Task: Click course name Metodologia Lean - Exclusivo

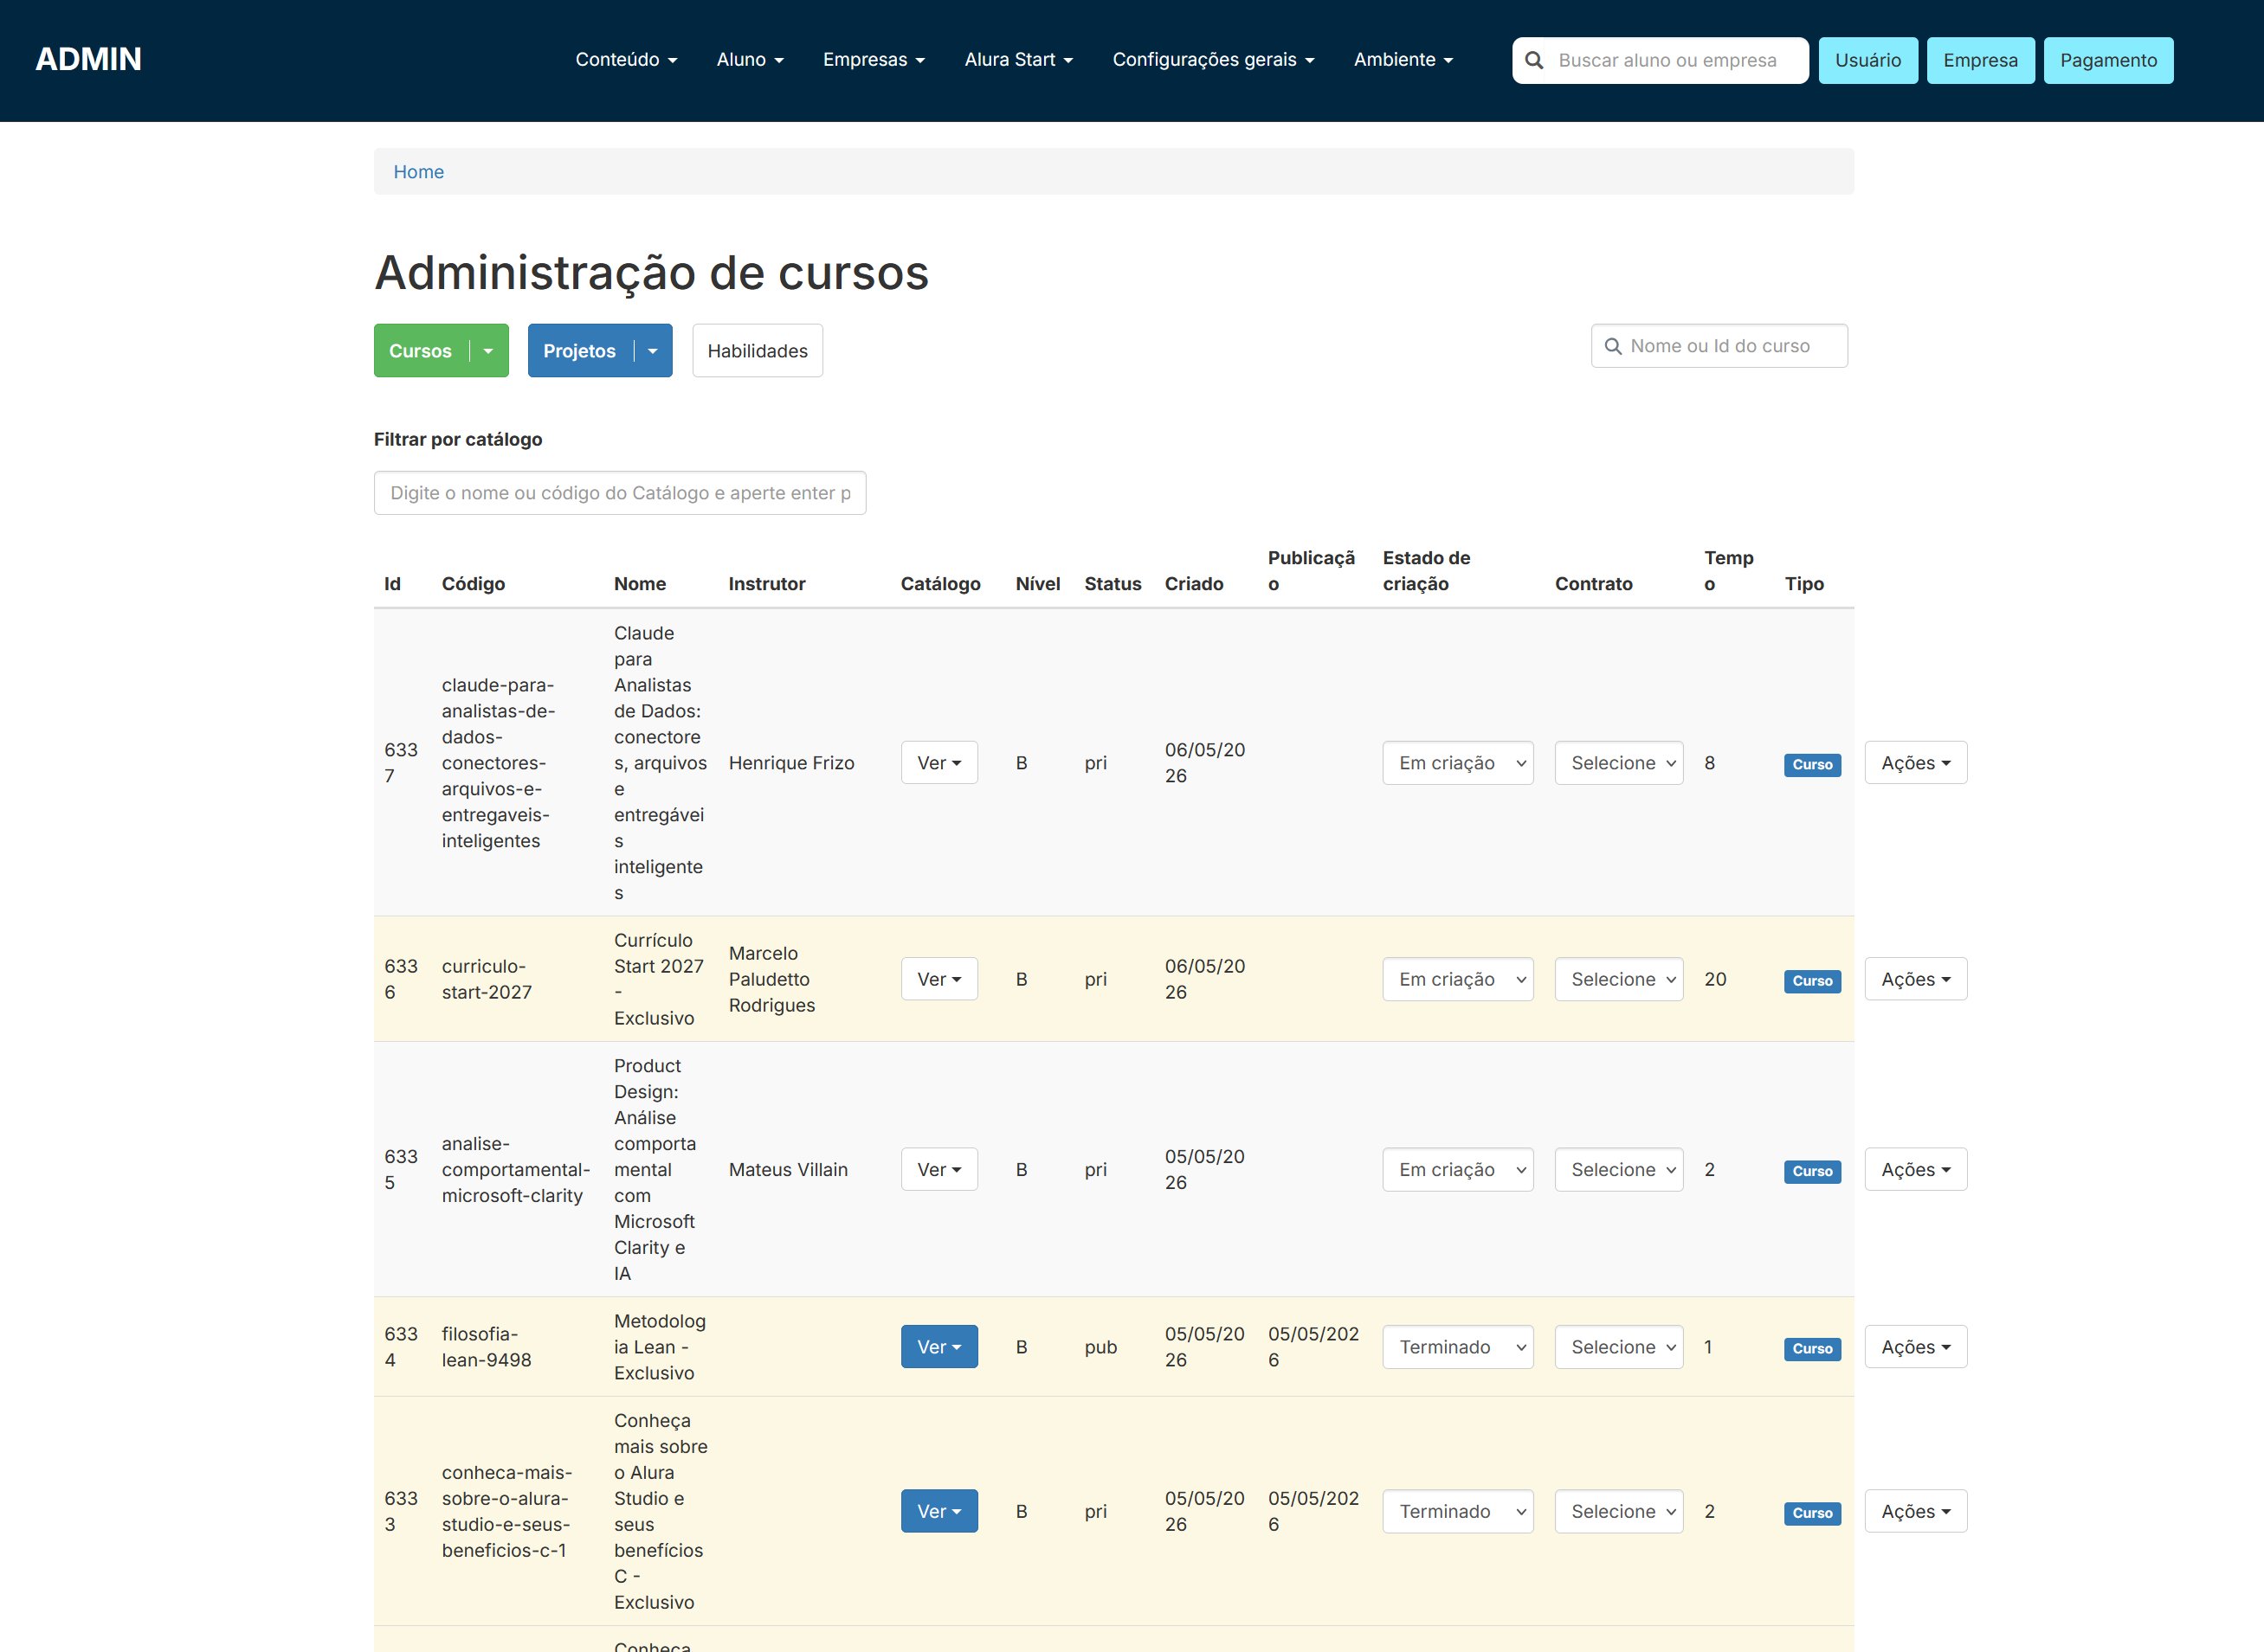Action: (660, 1347)
